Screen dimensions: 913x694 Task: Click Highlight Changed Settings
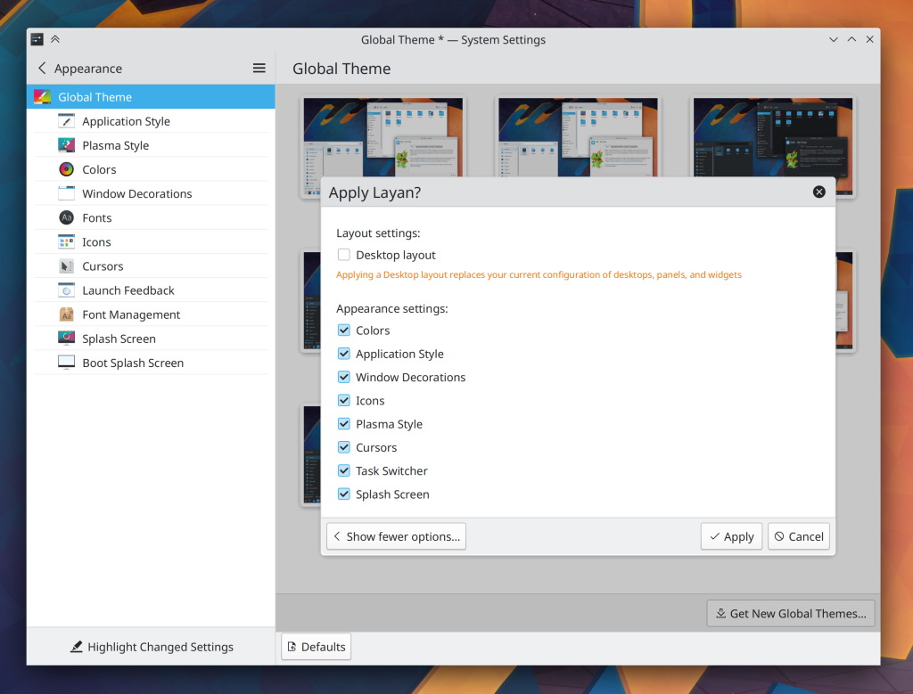(x=152, y=646)
